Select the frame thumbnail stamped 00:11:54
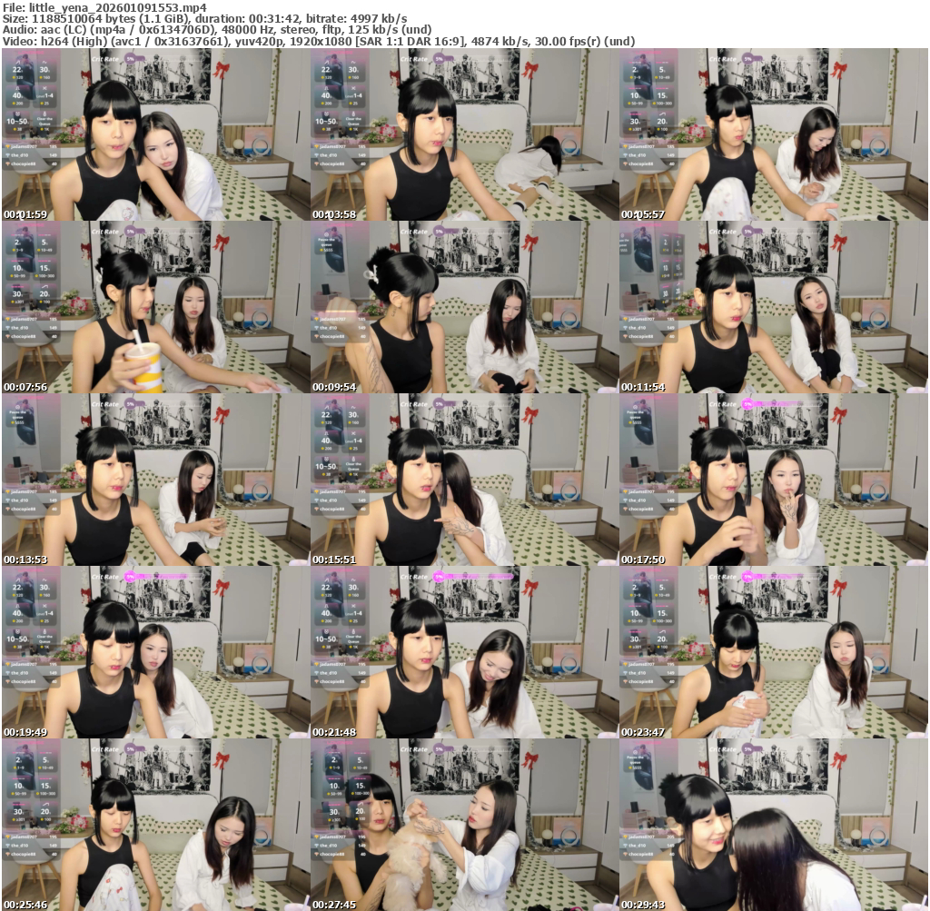This screenshot has height=911, width=930. point(774,307)
